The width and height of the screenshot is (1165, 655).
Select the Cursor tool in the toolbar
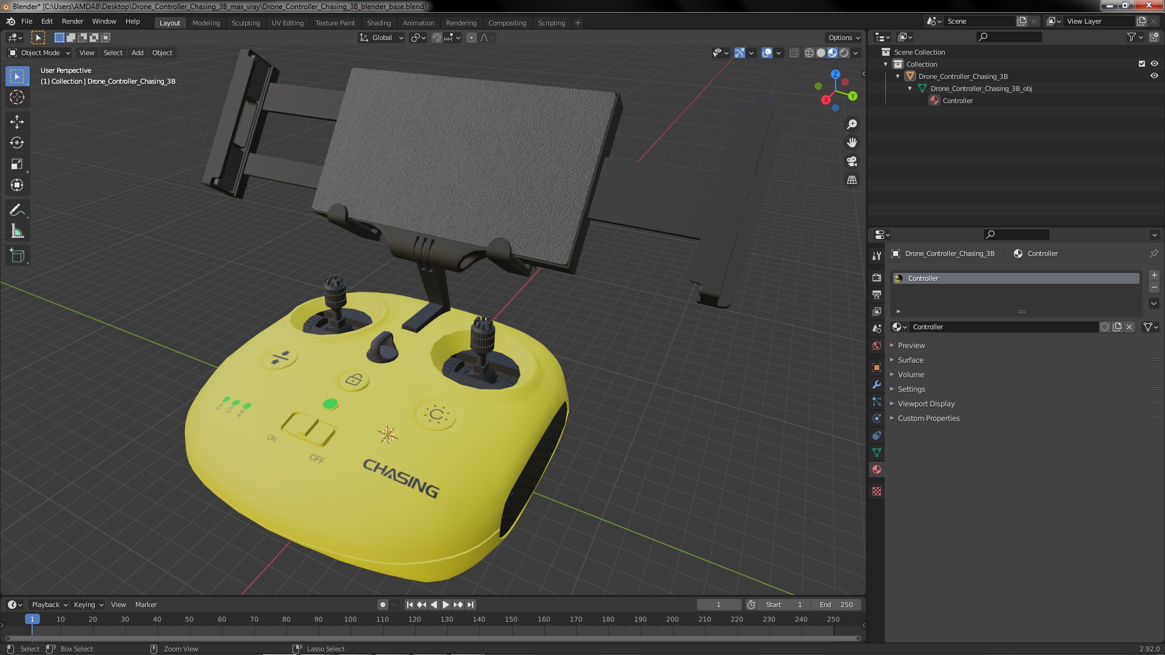17,97
